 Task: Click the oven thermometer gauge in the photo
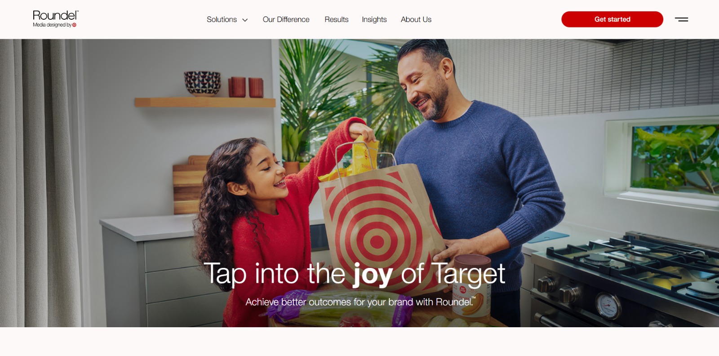click(x=608, y=305)
